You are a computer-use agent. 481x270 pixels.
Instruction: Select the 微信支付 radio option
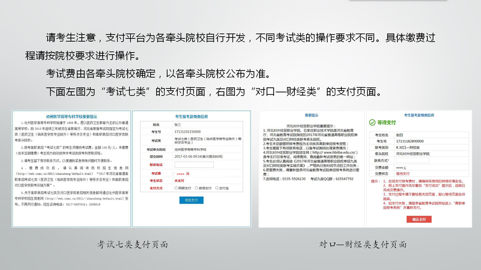(196, 188)
